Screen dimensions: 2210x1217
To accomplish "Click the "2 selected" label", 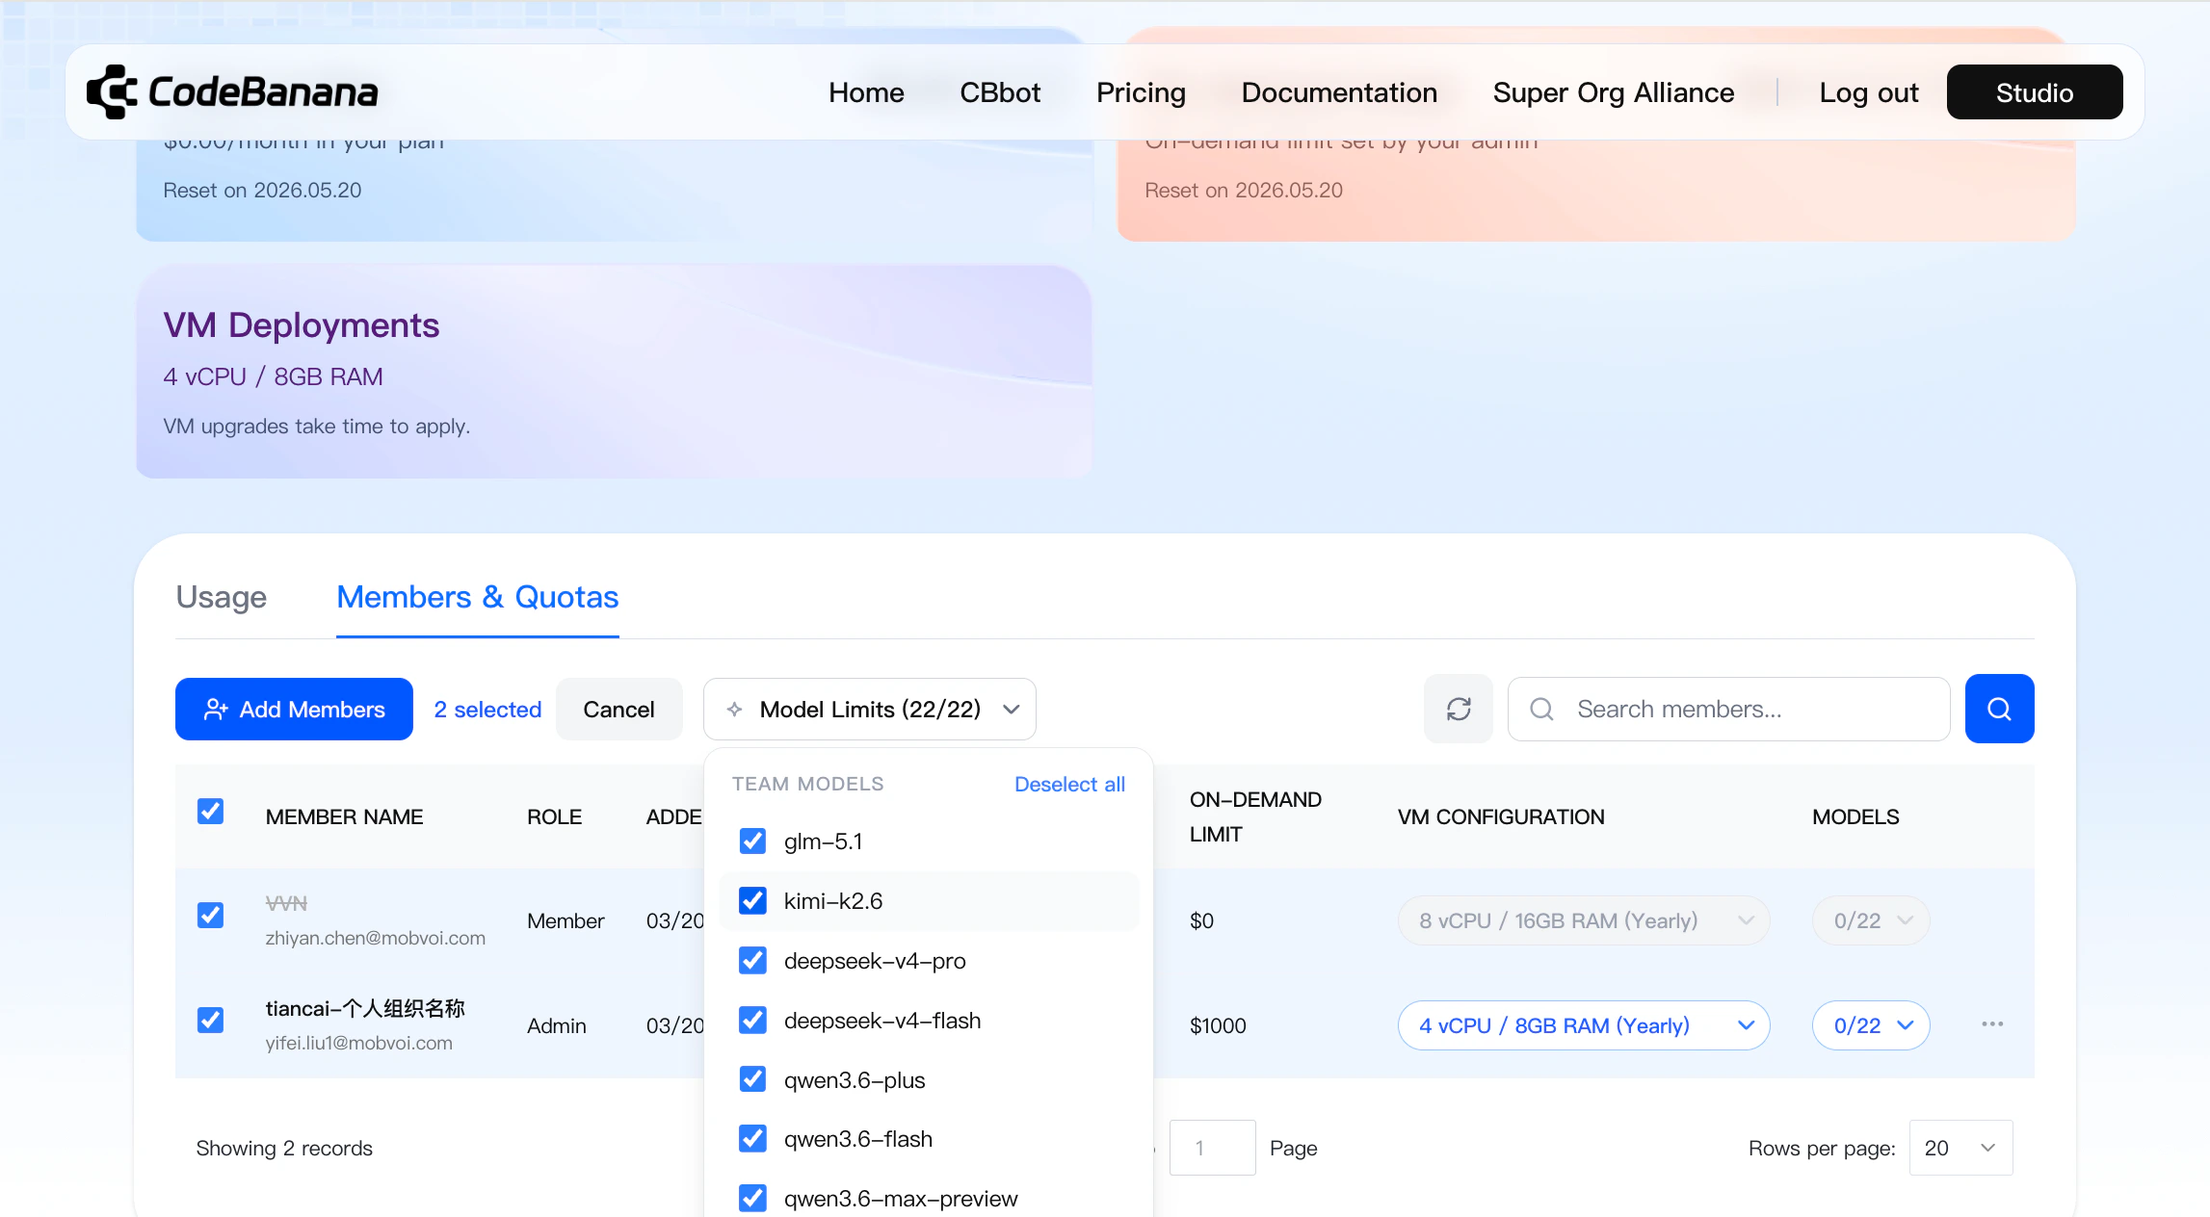I will click(x=487, y=710).
